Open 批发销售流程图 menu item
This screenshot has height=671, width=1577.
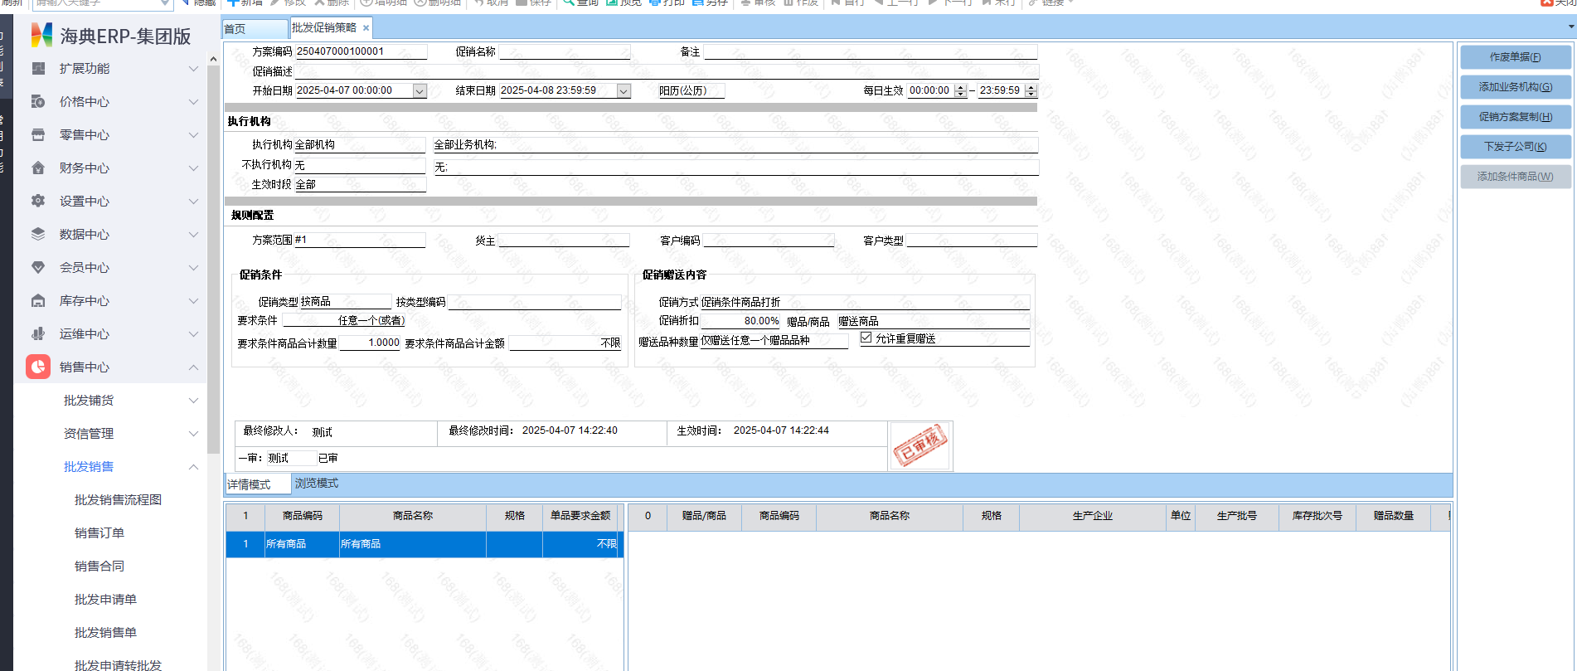tap(118, 500)
